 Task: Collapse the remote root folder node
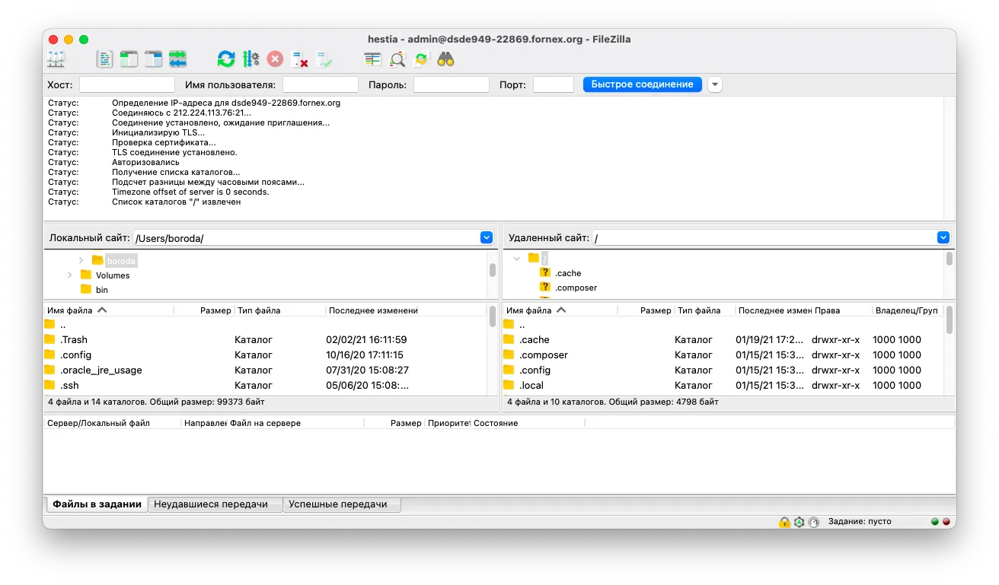point(517,259)
